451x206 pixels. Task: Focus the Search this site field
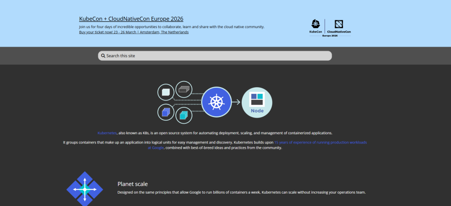pyautogui.click(x=215, y=56)
